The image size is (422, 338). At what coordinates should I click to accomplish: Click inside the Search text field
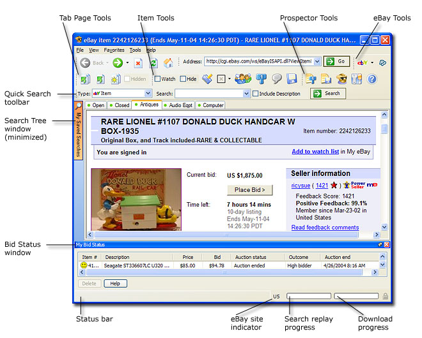click(209, 93)
